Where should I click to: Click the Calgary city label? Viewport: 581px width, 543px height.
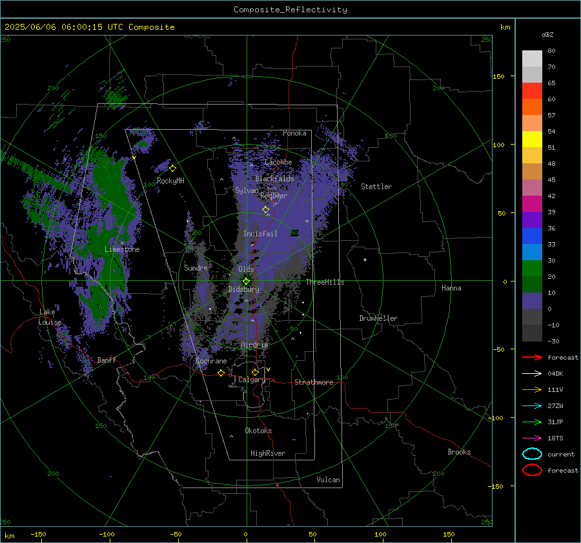coord(252,380)
